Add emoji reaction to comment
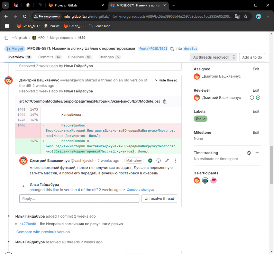The image size is (274, 254). pos(158,160)
